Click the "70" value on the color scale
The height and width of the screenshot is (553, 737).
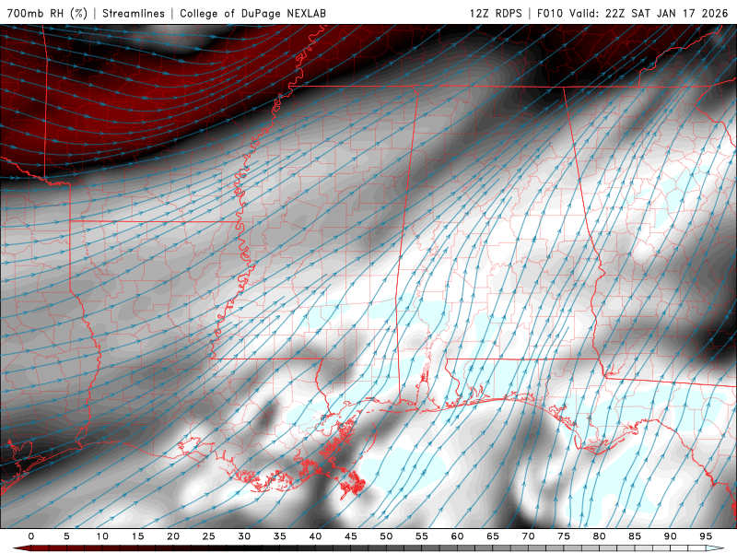pyautogui.click(x=528, y=536)
